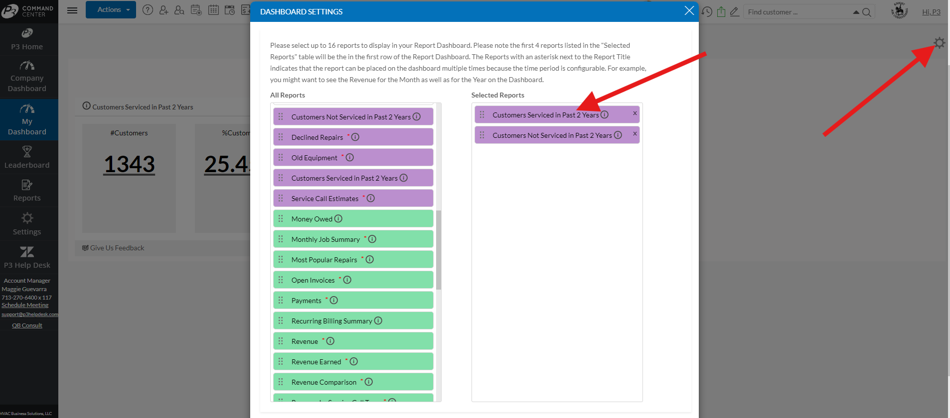Open the Actions dropdown
Image resolution: width=950 pixels, height=418 pixels.
click(111, 10)
